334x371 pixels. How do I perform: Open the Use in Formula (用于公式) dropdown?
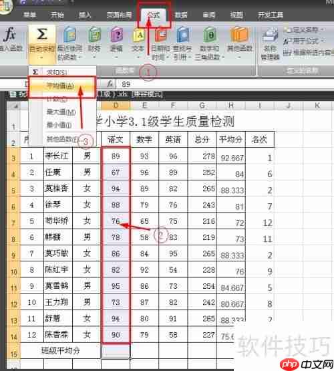click(304, 41)
